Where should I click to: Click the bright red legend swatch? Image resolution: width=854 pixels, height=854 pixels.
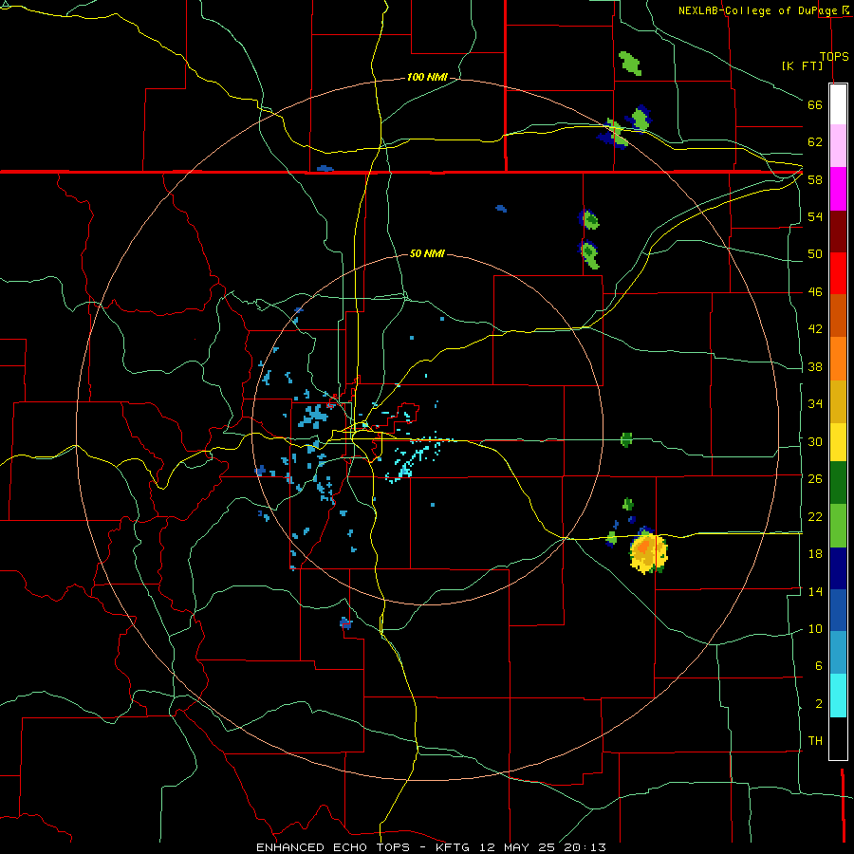pos(838,273)
